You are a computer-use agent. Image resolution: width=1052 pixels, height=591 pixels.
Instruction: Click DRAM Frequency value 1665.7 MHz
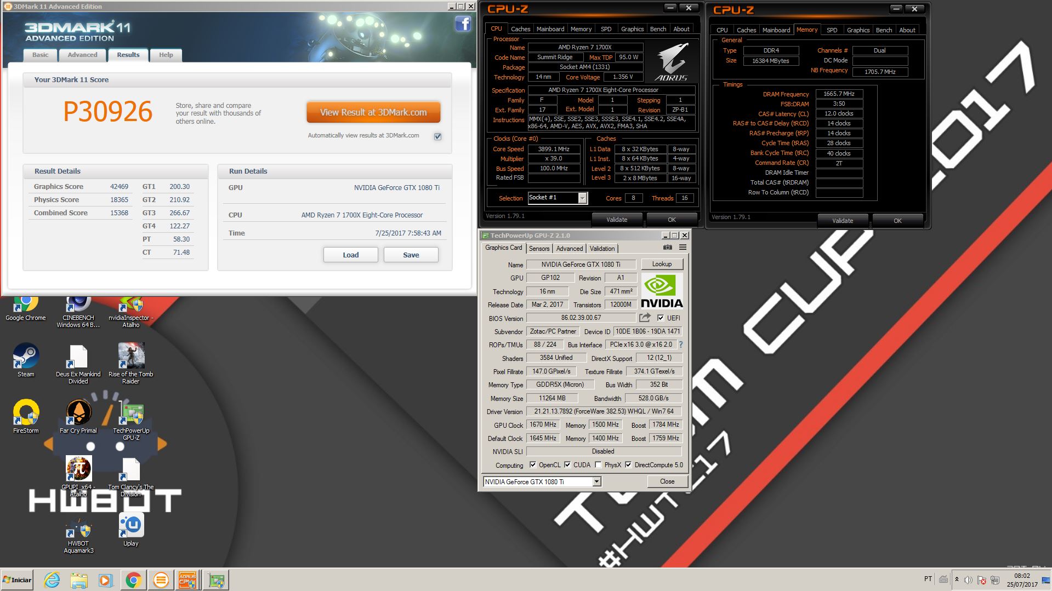click(x=839, y=94)
